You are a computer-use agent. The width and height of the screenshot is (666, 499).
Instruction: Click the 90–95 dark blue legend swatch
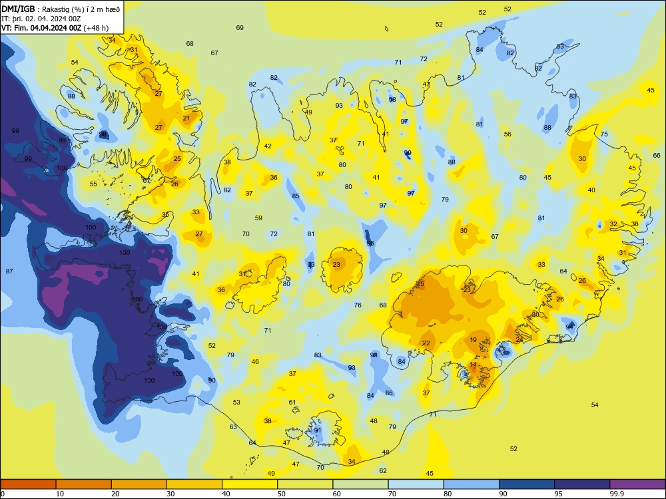coord(527,484)
